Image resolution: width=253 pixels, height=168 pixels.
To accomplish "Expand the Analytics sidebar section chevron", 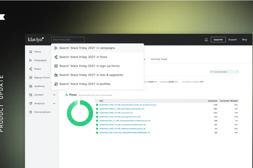I will pos(54,104).
